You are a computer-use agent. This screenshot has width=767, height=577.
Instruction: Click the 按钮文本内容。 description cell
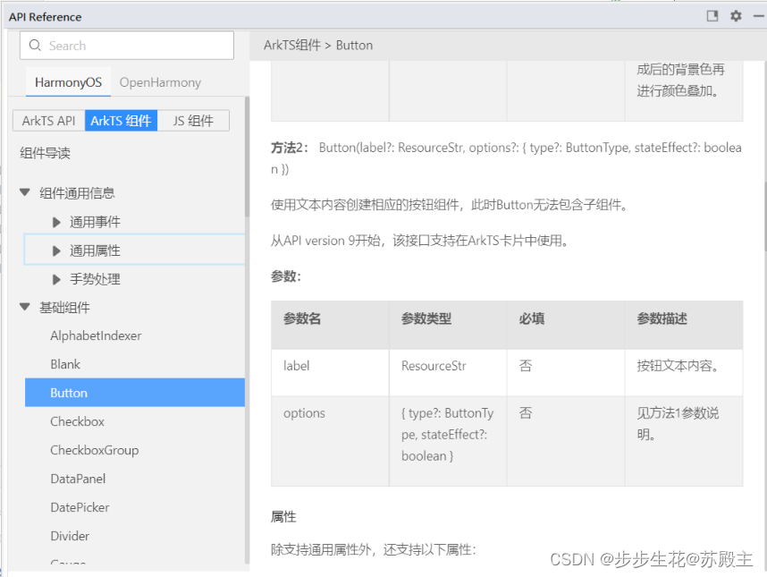[684, 372]
